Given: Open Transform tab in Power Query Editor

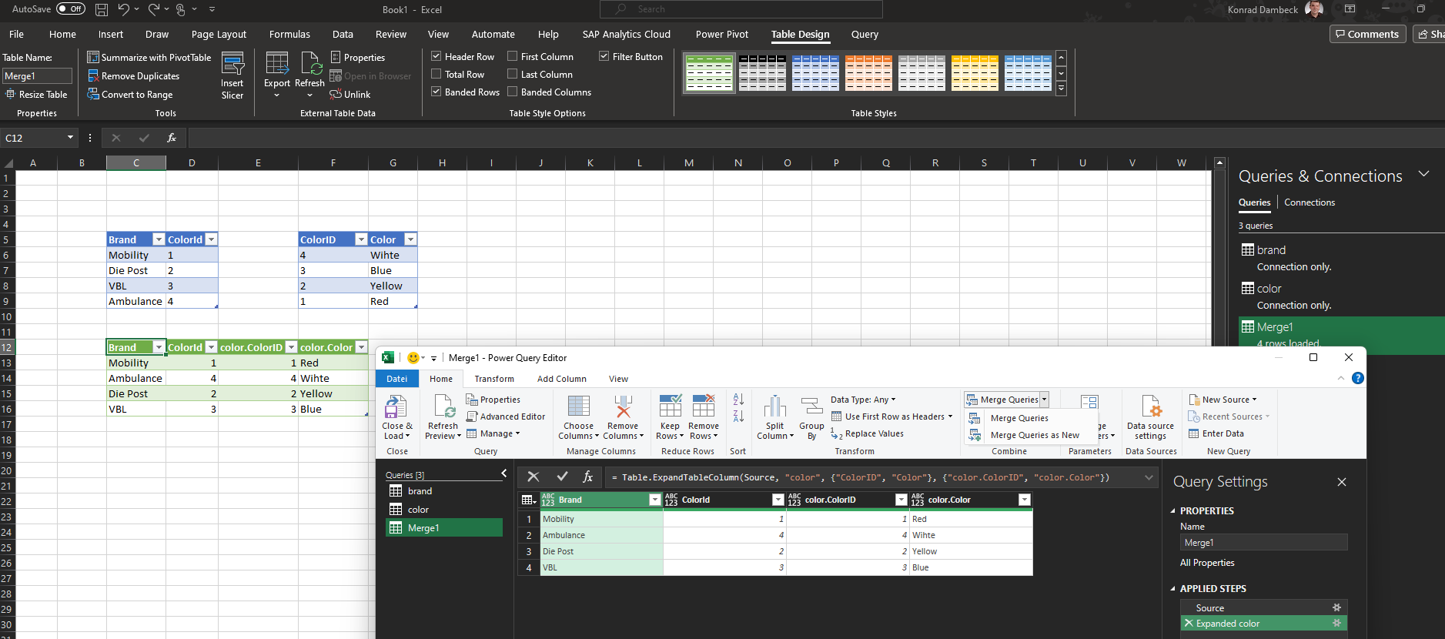Looking at the screenshot, I should coord(494,379).
